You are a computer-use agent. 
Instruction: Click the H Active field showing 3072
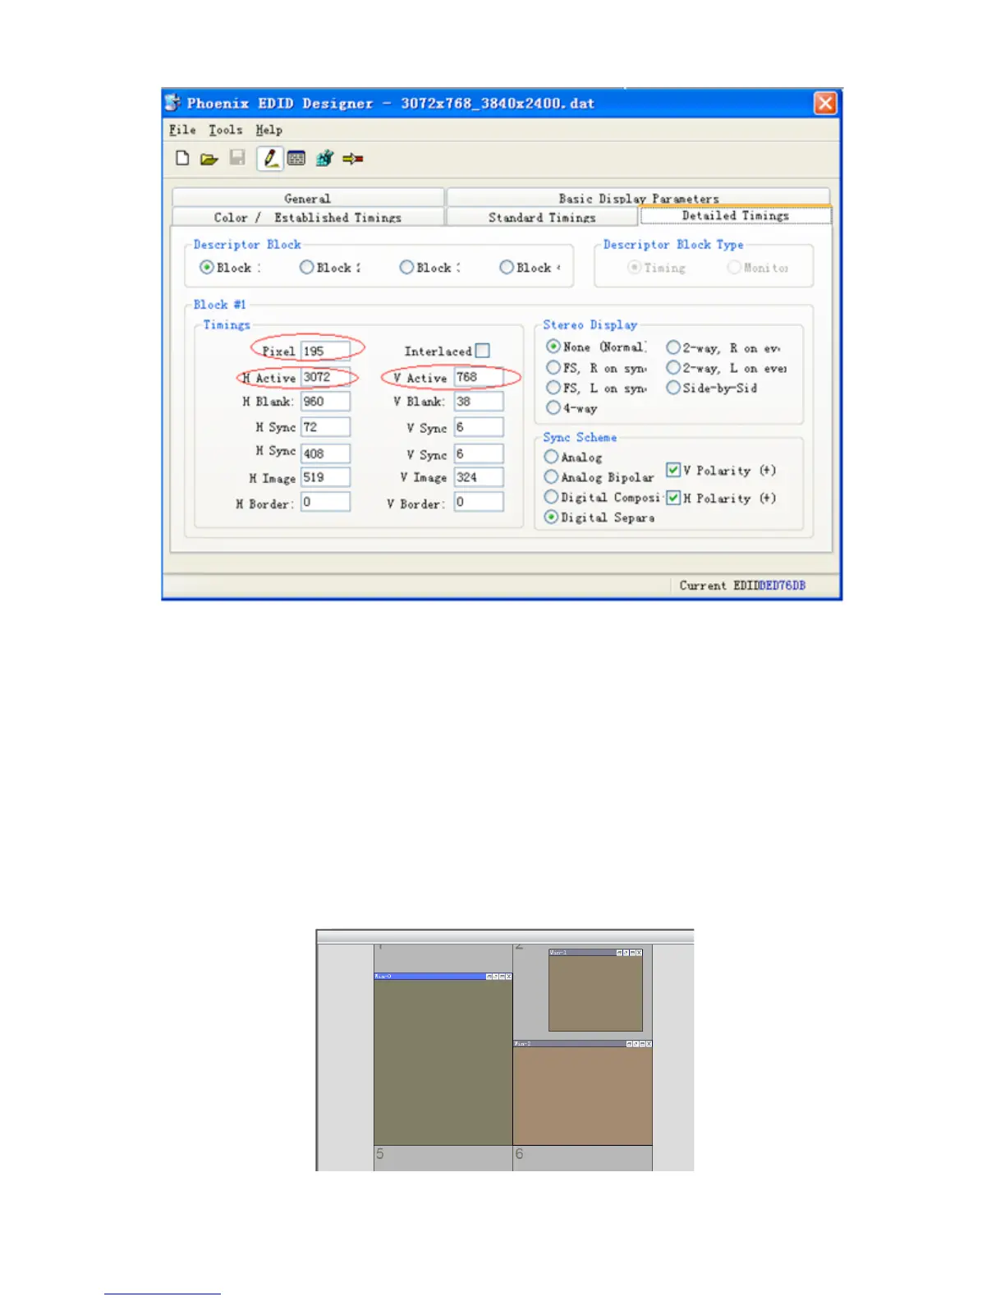tap(325, 377)
